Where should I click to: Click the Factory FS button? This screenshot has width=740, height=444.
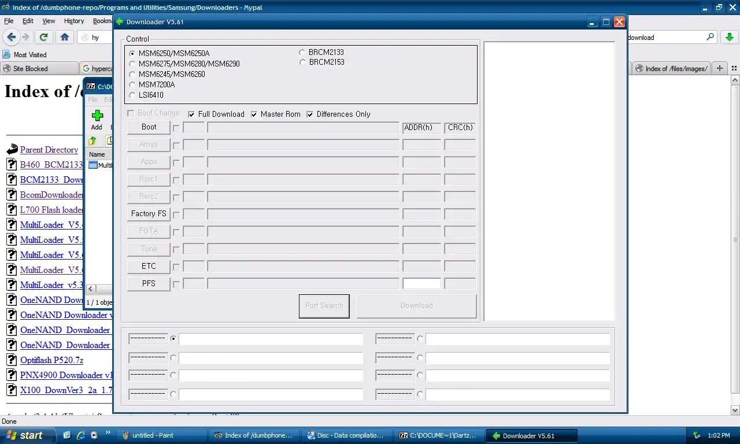[149, 214]
